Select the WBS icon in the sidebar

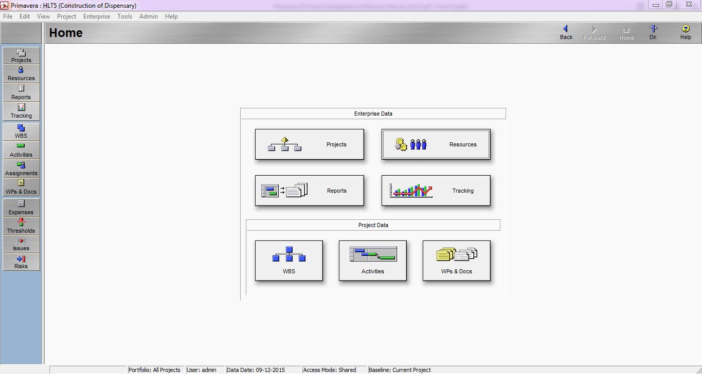click(x=21, y=132)
